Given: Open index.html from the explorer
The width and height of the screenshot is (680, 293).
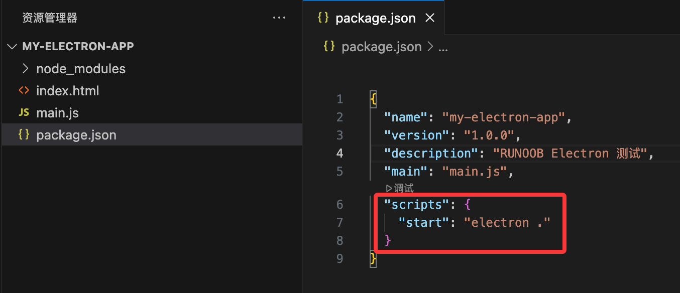Looking at the screenshot, I should (67, 91).
